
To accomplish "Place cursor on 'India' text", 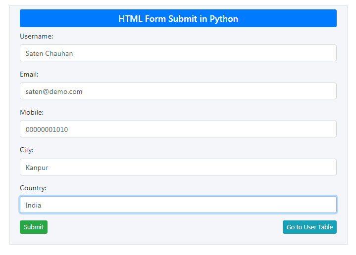I will (x=33, y=206).
